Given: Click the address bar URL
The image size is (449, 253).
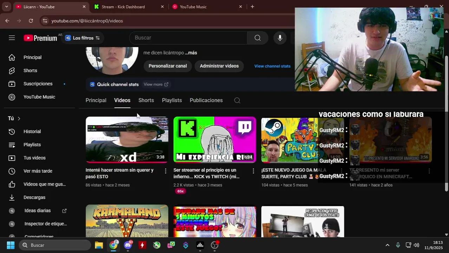Looking at the screenshot, I should tap(87, 21).
